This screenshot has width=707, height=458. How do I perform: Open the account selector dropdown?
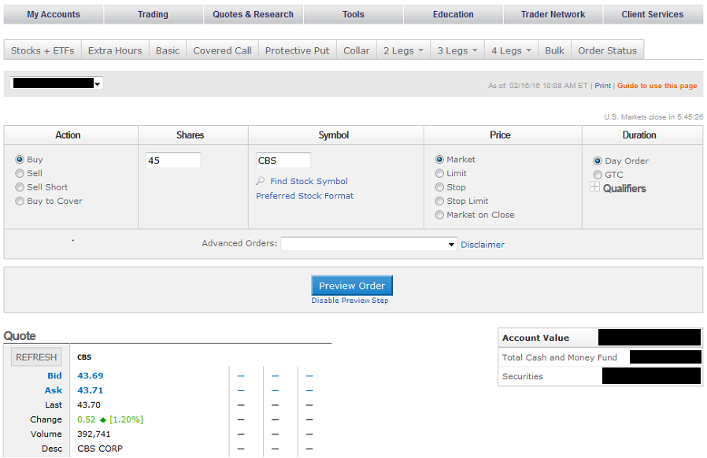coord(56,83)
